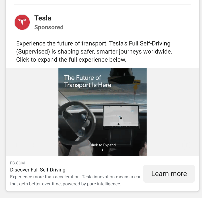The height and width of the screenshot is (198, 202).
Task: Click the Learn more button
Action: (x=169, y=174)
